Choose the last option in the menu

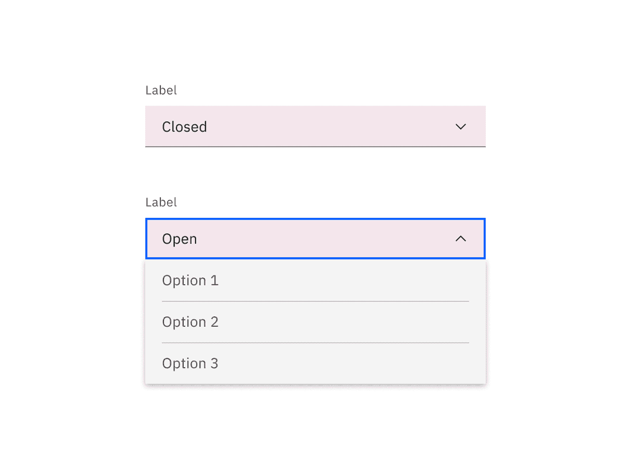(x=190, y=363)
